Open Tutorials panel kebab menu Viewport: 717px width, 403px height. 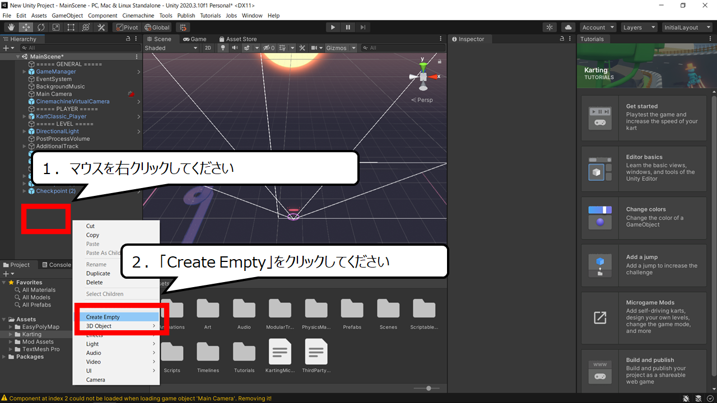711,39
